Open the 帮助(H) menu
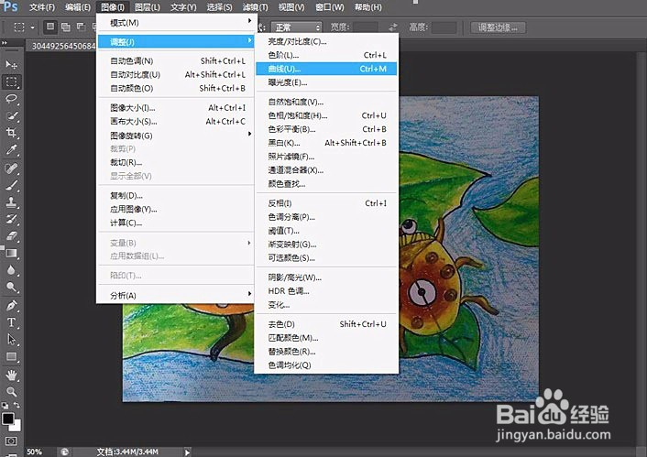Image resolution: width=647 pixels, height=457 pixels. [368, 7]
